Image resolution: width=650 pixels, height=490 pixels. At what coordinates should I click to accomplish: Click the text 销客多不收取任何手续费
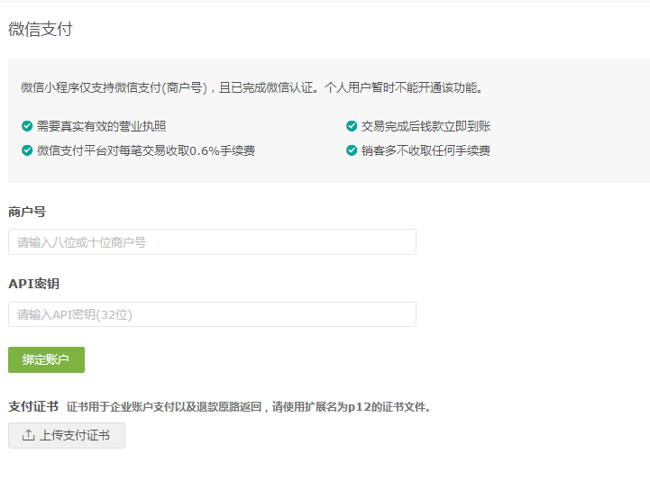click(426, 150)
